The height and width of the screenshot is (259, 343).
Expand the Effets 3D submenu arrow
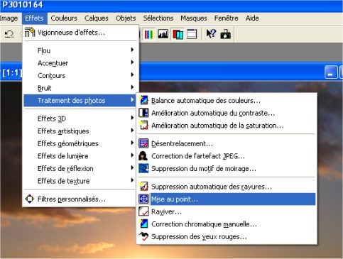132,118
